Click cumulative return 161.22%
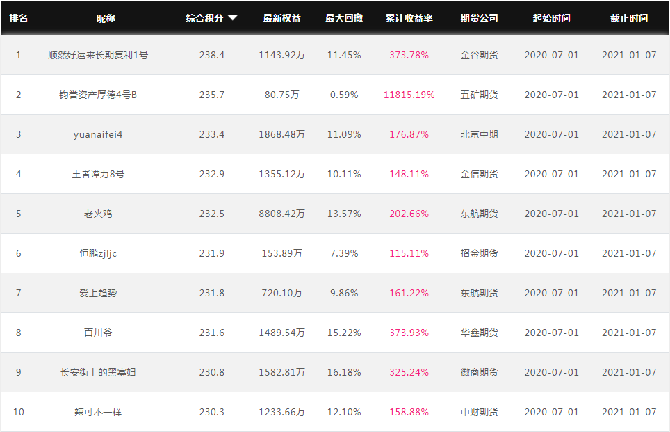Image resolution: width=670 pixels, height=432 pixels. pos(409,293)
